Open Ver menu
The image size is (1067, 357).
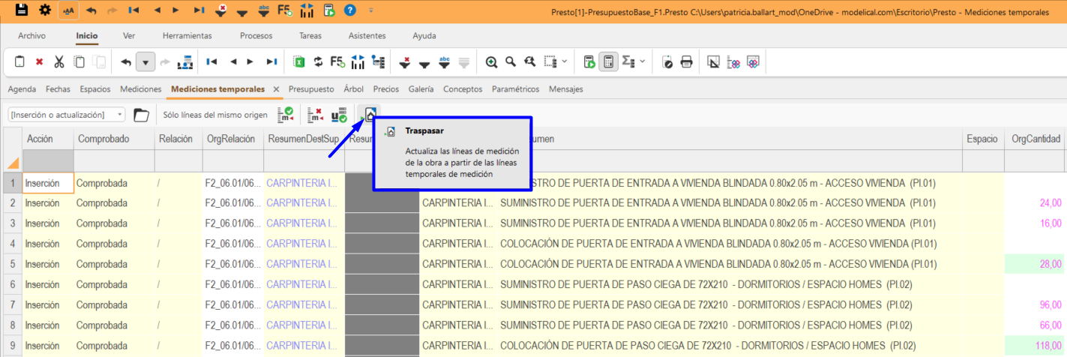(129, 36)
